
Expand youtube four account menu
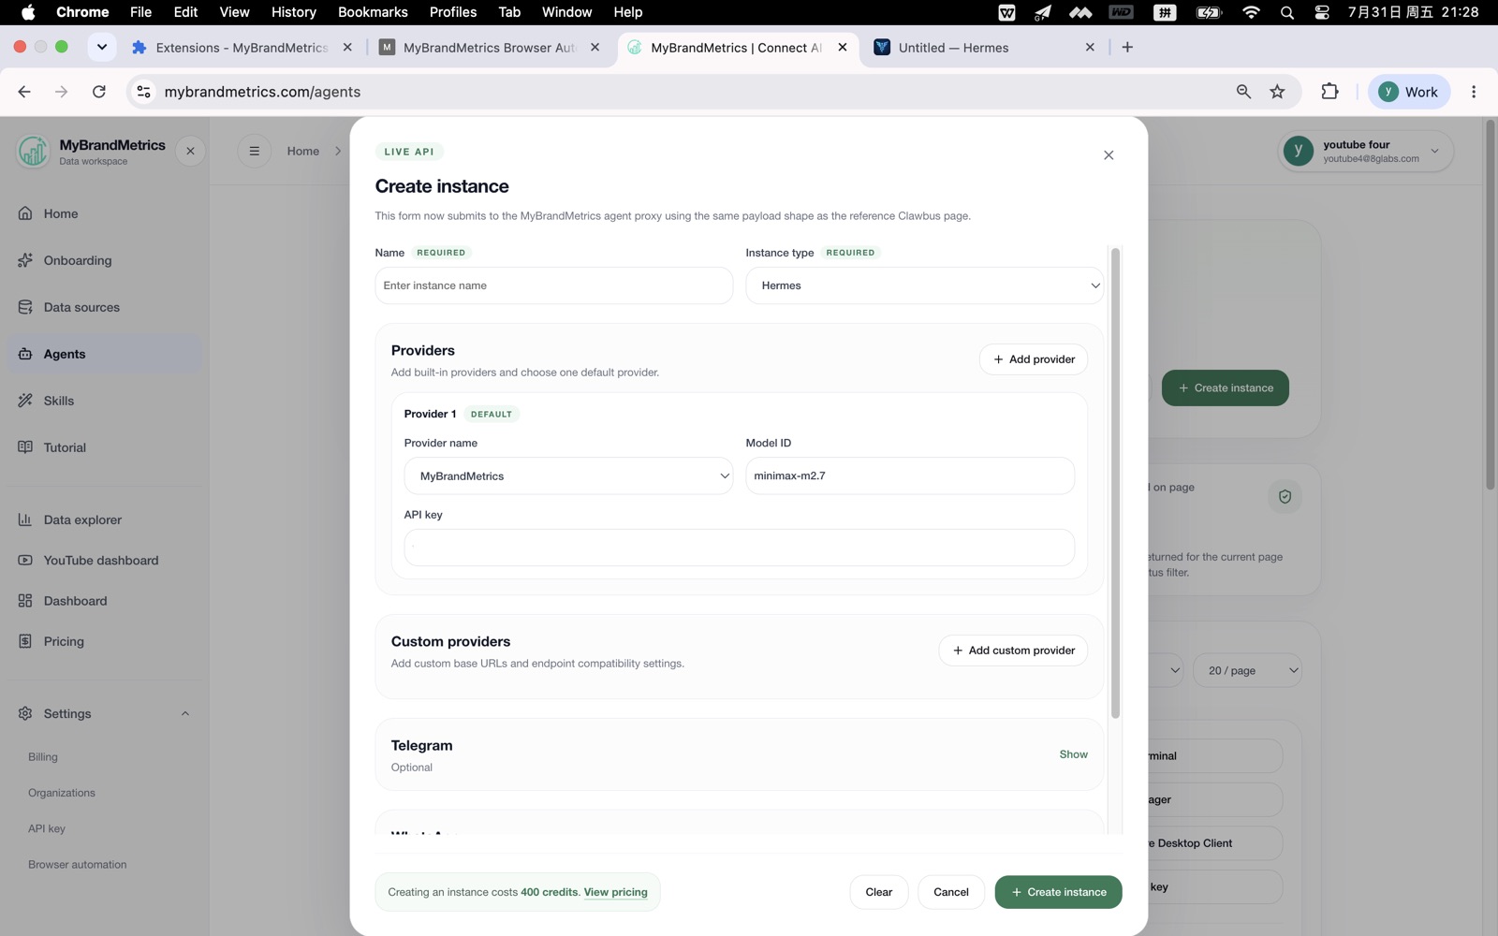coord(1366,151)
